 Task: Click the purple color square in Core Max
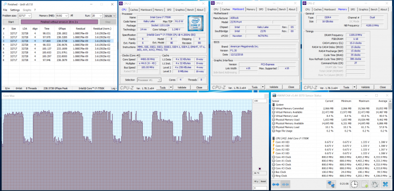(x=260, y=169)
